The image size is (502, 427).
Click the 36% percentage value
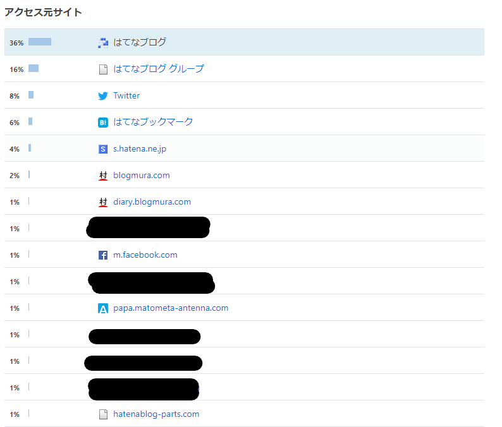(16, 43)
